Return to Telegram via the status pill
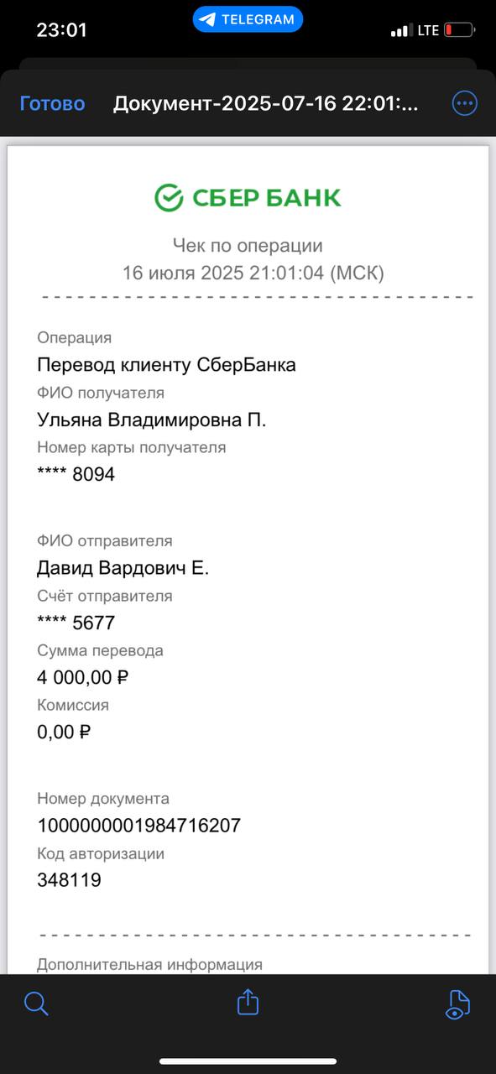The image size is (496, 1074). click(x=248, y=19)
